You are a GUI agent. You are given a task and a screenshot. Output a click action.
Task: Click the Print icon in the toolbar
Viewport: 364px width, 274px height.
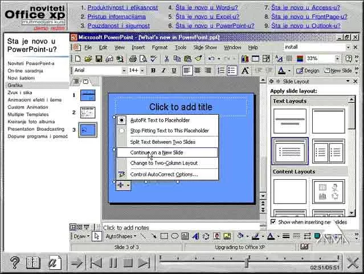point(133,59)
